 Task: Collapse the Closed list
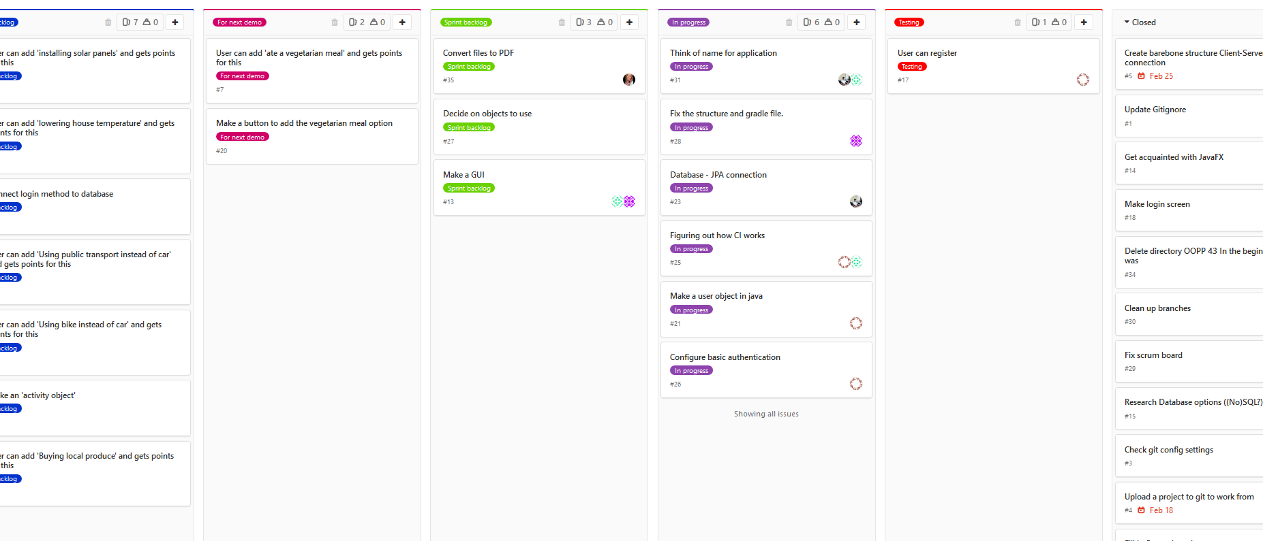(1127, 22)
